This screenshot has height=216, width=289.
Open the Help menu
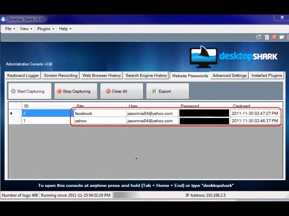(x=65, y=29)
